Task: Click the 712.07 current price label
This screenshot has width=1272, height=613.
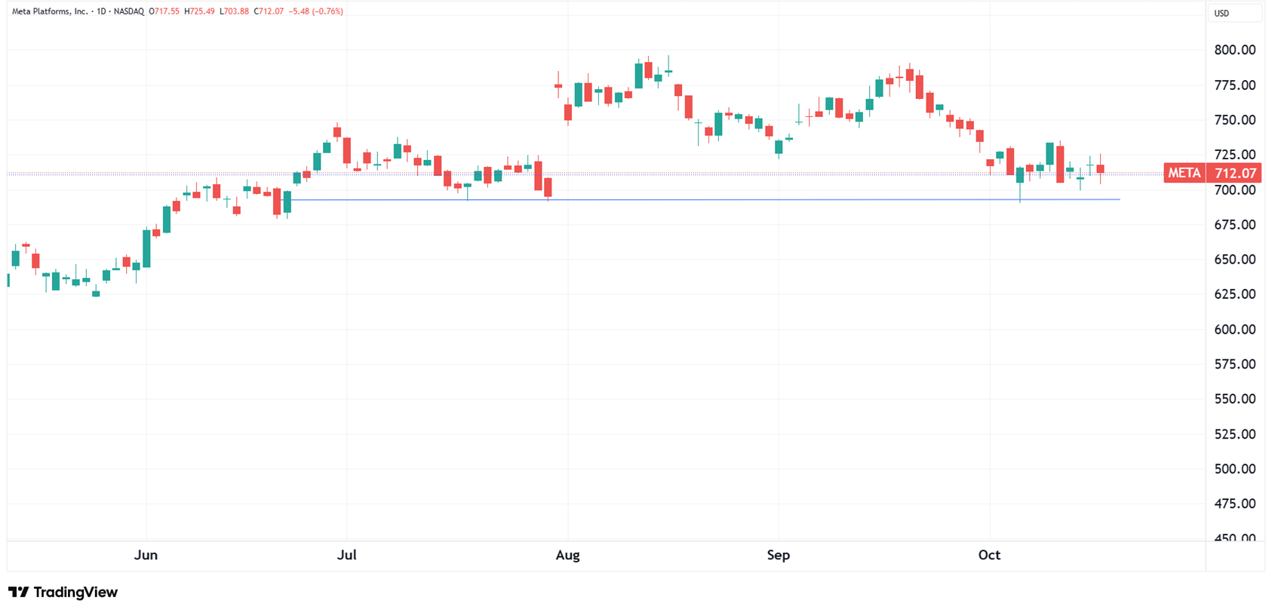Action: (x=1234, y=173)
